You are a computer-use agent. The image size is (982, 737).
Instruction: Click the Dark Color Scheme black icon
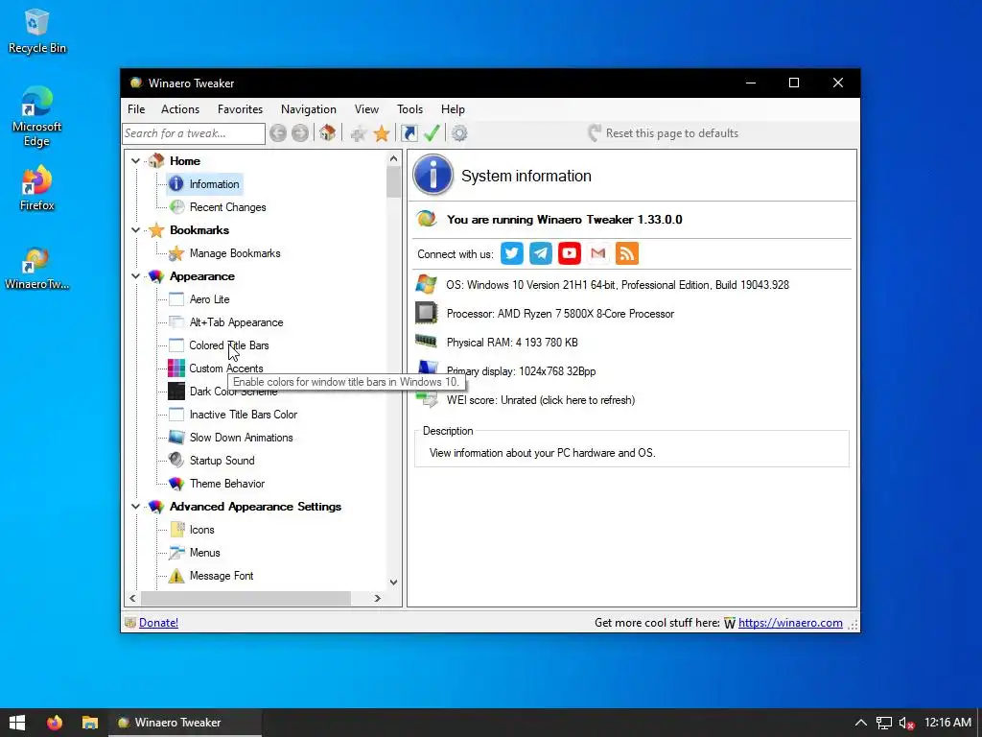pyautogui.click(x=176, y=392)
